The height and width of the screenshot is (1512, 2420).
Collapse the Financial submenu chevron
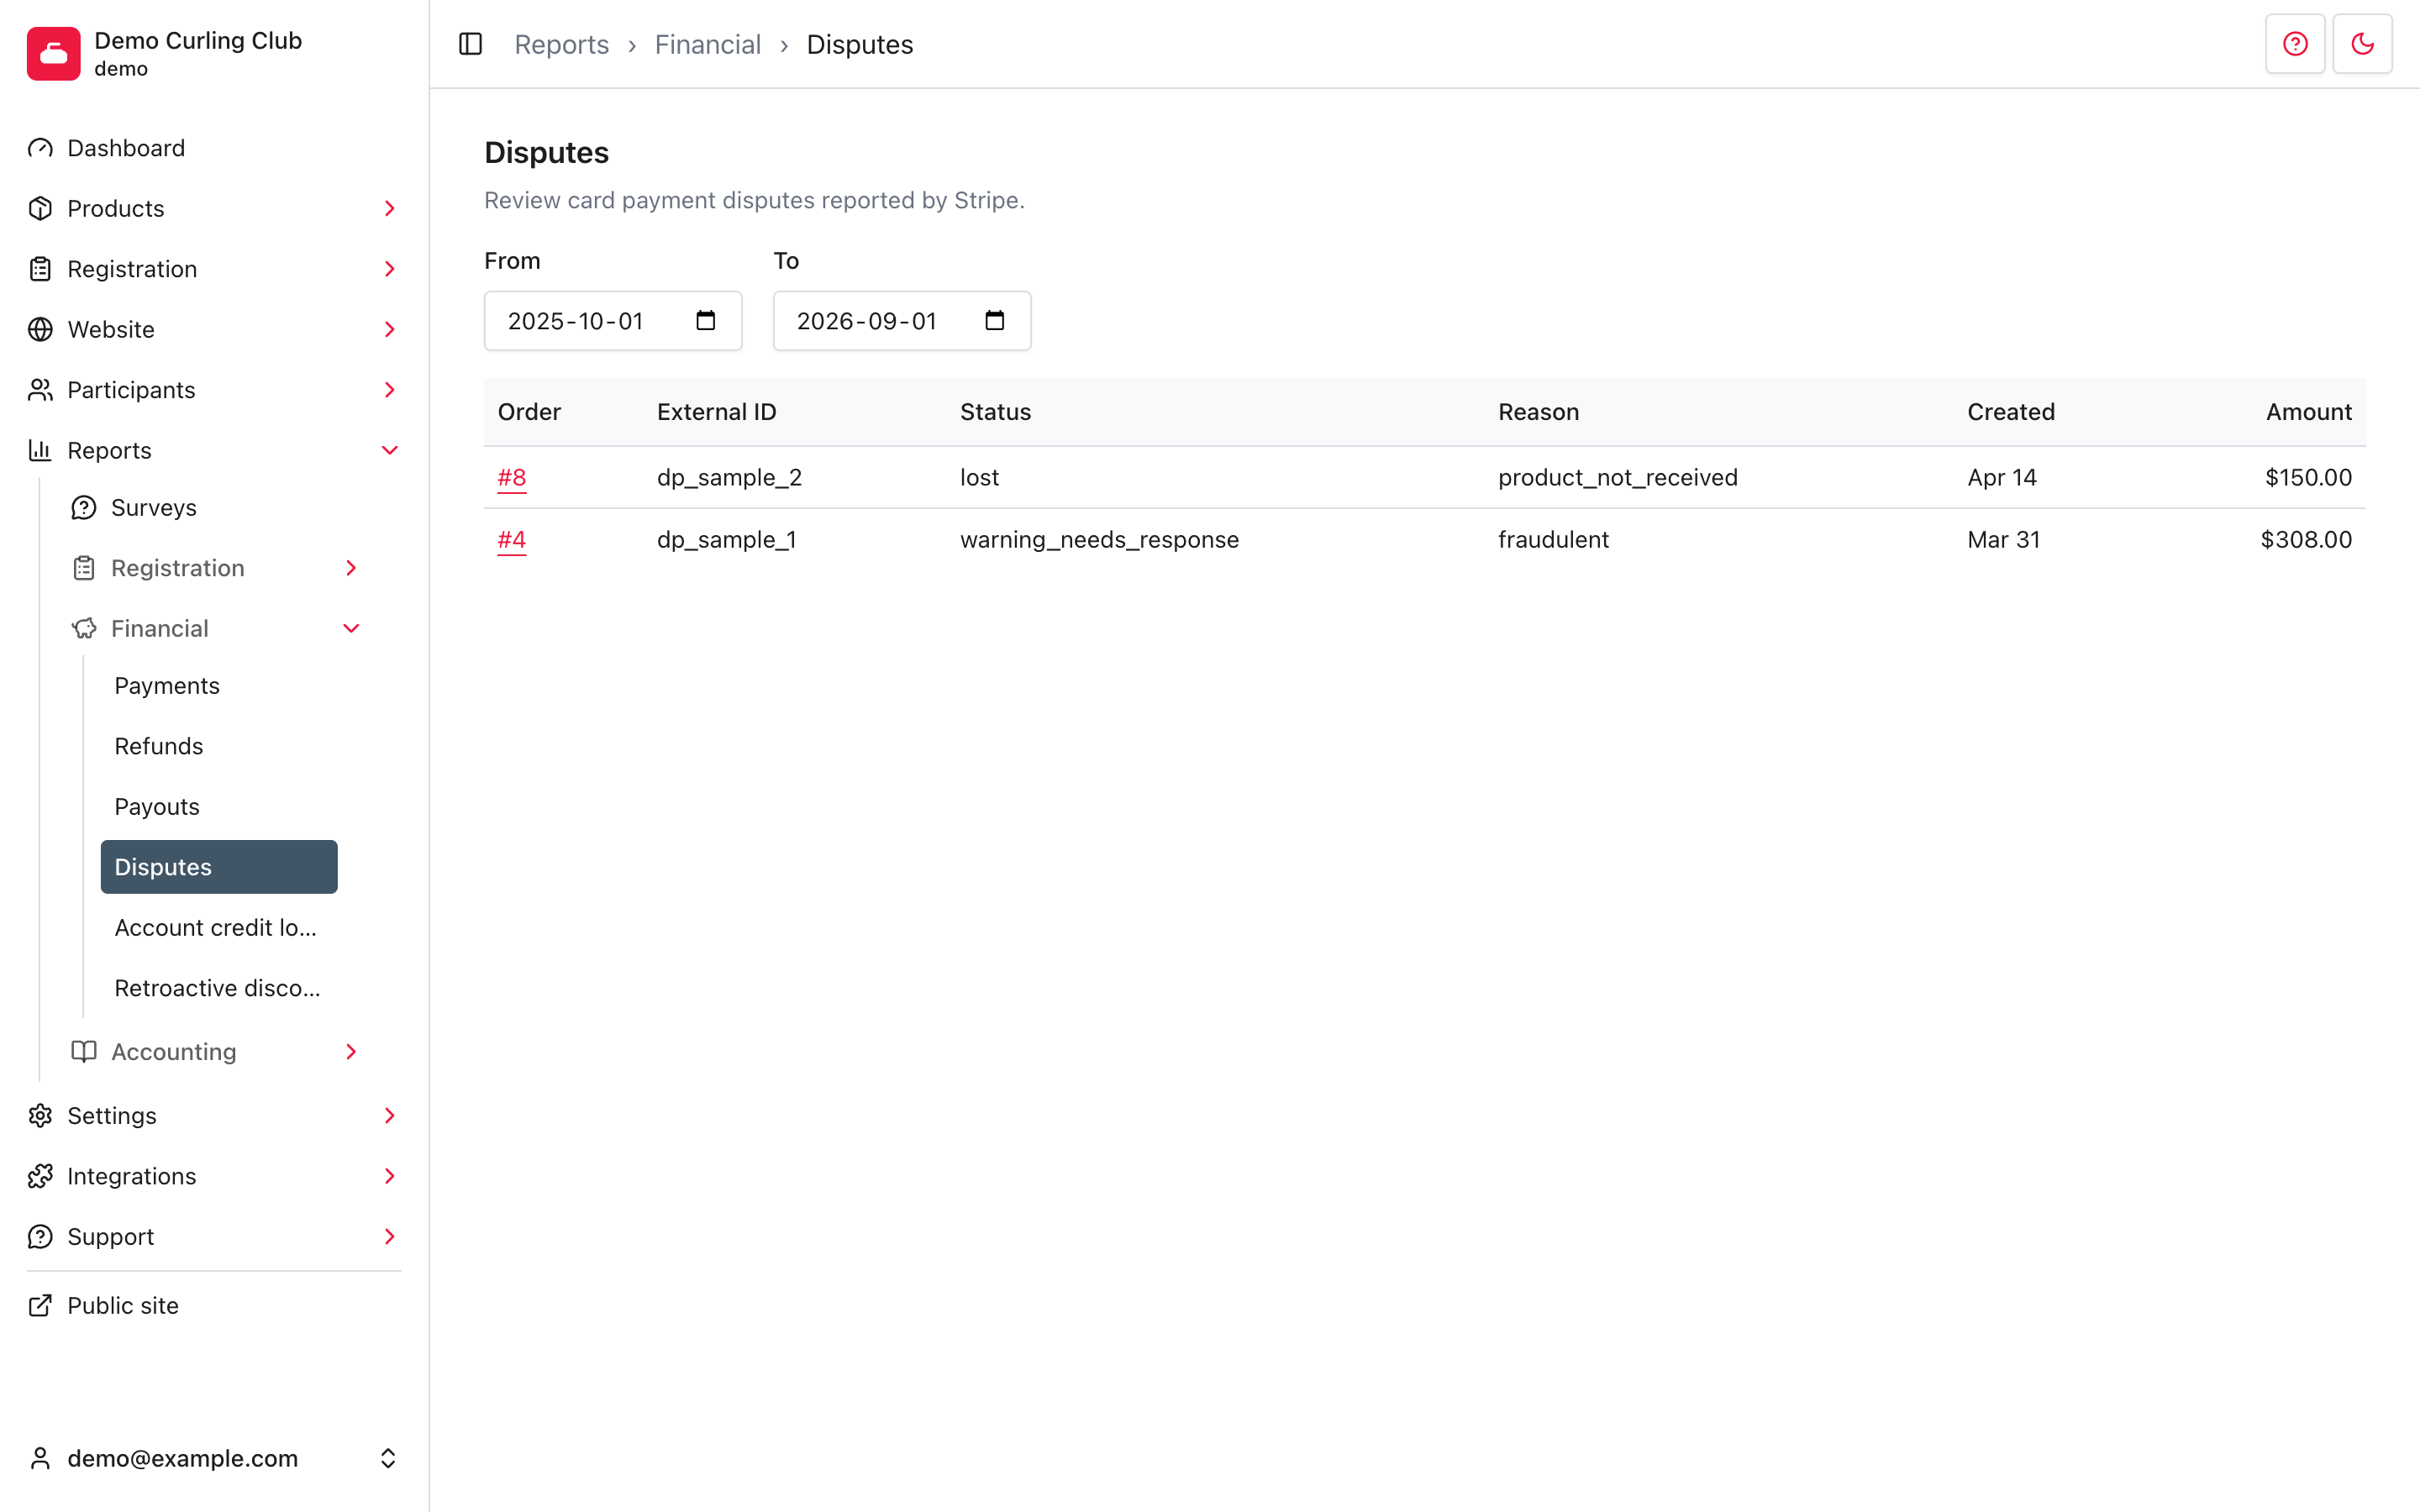(351, 628)
